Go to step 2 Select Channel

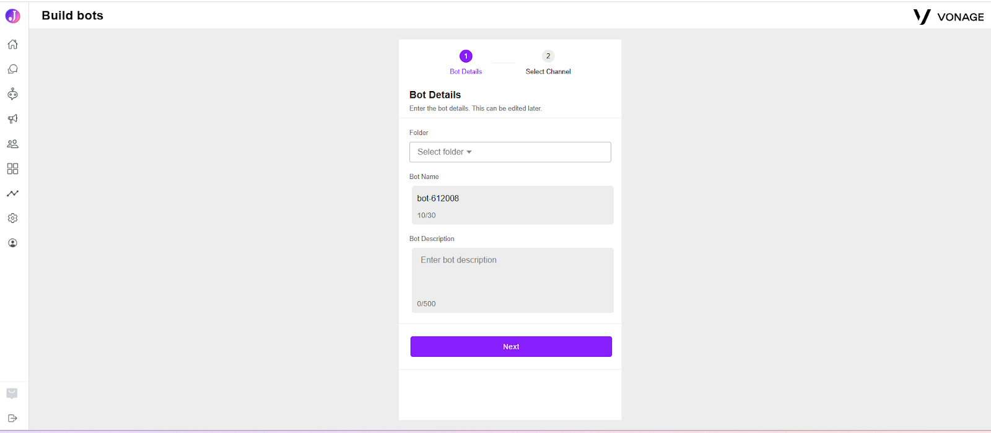548,62
